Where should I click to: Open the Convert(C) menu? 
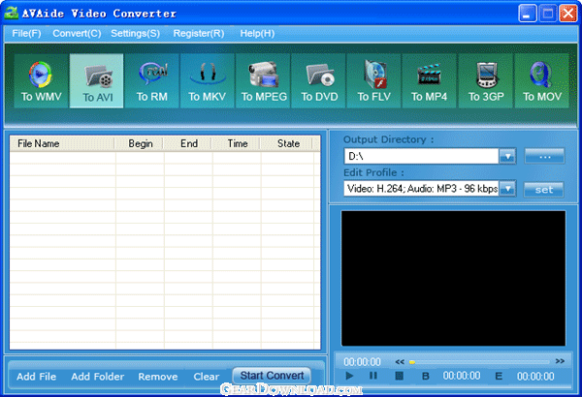tap(77, 33)
